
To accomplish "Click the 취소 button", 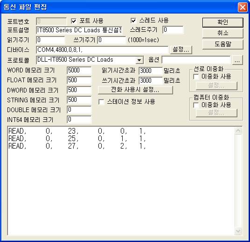I will point(223,33).
